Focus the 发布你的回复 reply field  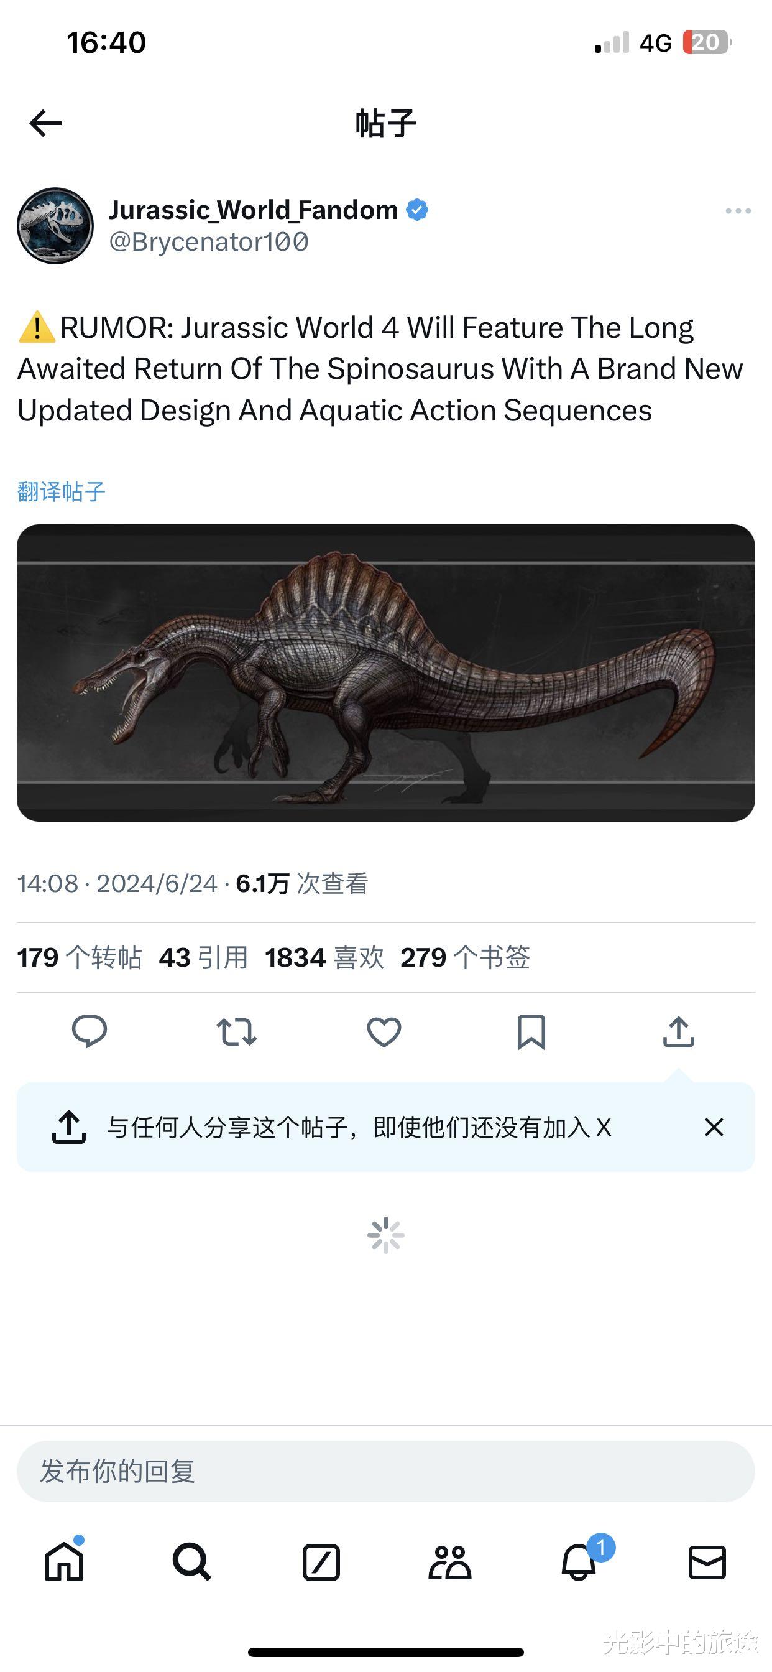tap(386, 1472)
